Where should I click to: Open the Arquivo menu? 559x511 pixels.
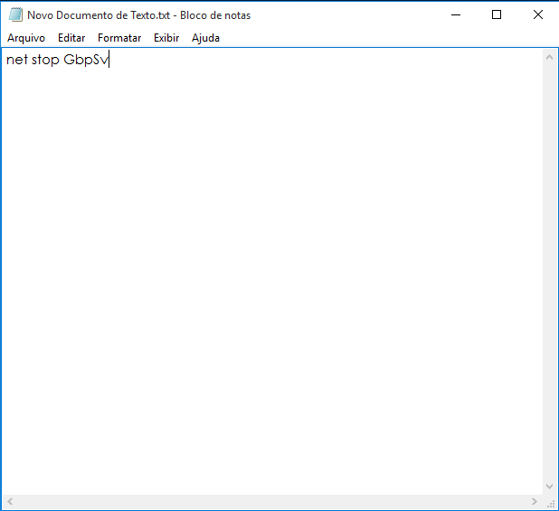point(26,38)
